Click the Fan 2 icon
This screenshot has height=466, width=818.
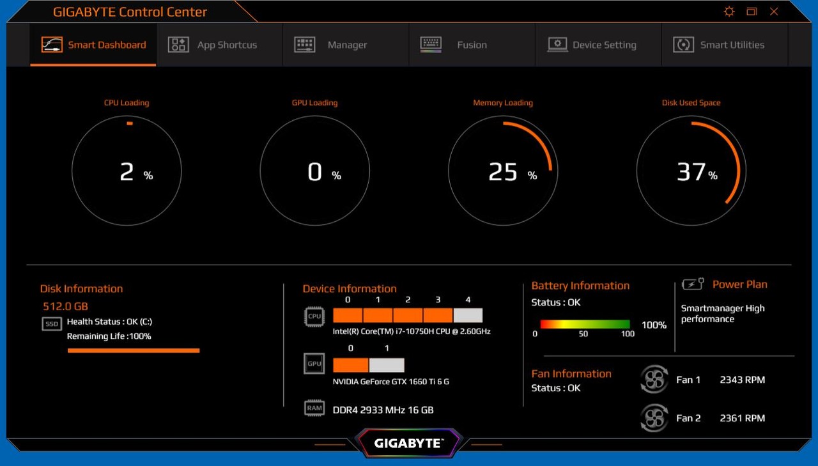654,418
